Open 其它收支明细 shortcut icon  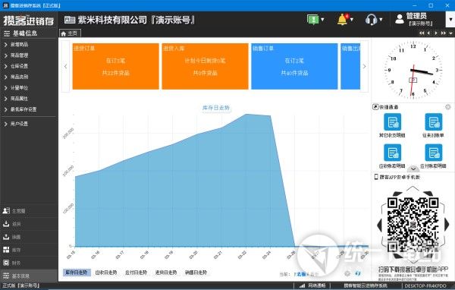coord(392,122)
